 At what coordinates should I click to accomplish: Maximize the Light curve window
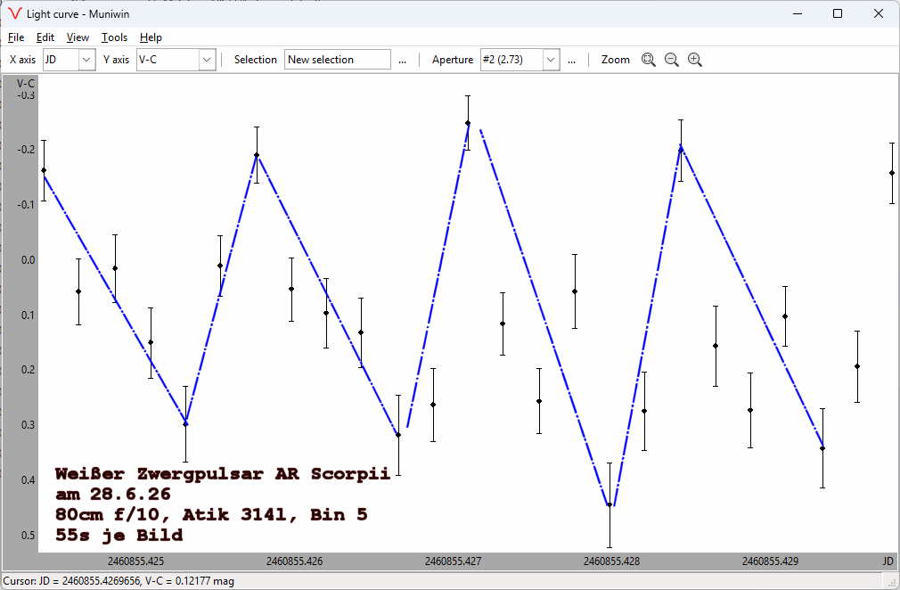[x=838, y=13]
